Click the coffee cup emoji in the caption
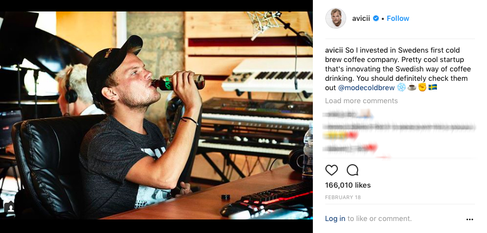487x233 pixels. (412, 88)
